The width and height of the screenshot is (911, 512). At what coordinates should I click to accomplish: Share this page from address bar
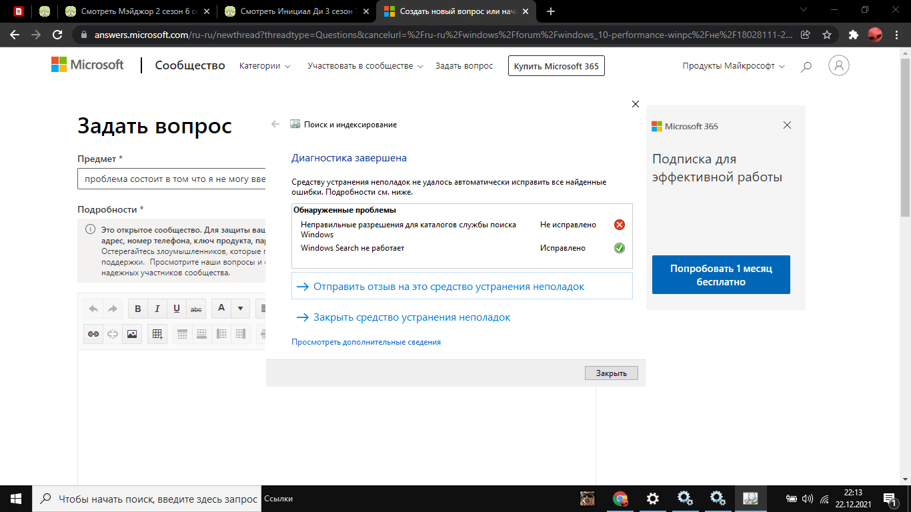[806, 35]
